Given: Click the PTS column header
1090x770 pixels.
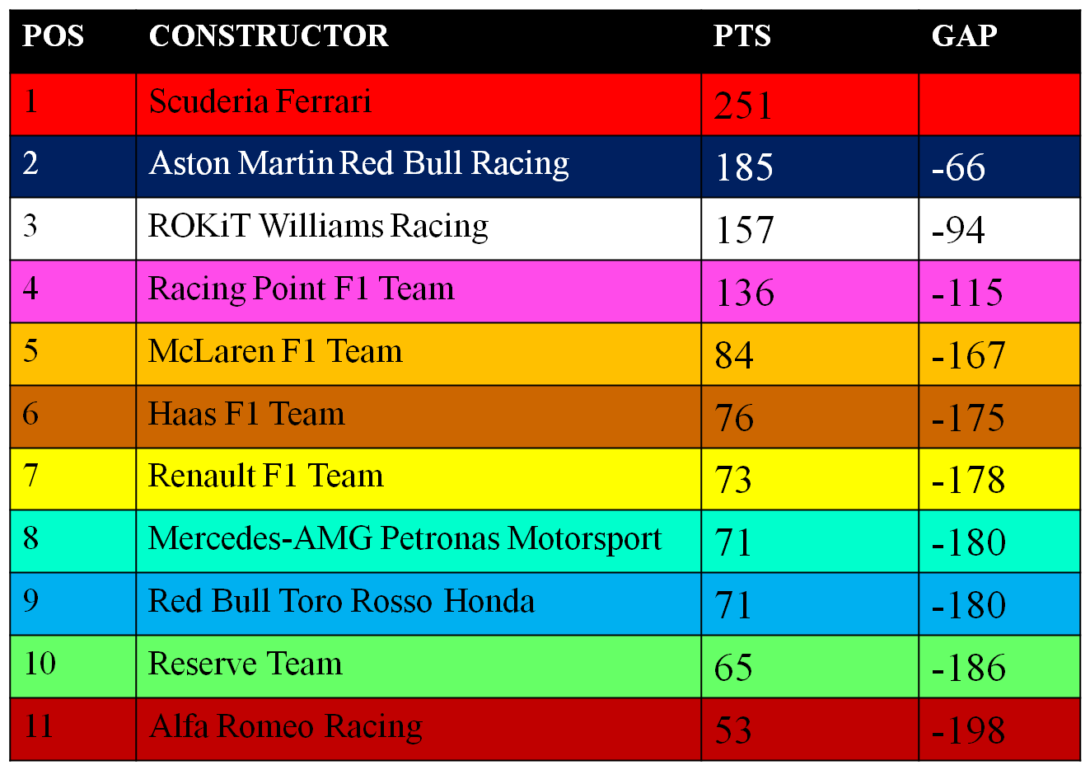Looking at the screenshot, I should (x=742, y=35).
